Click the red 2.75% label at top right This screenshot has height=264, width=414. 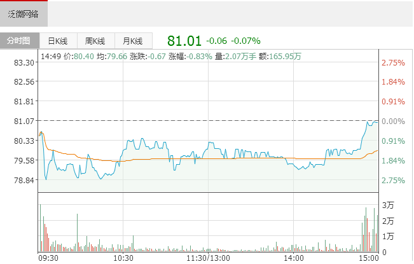click(x=393, y=63)
